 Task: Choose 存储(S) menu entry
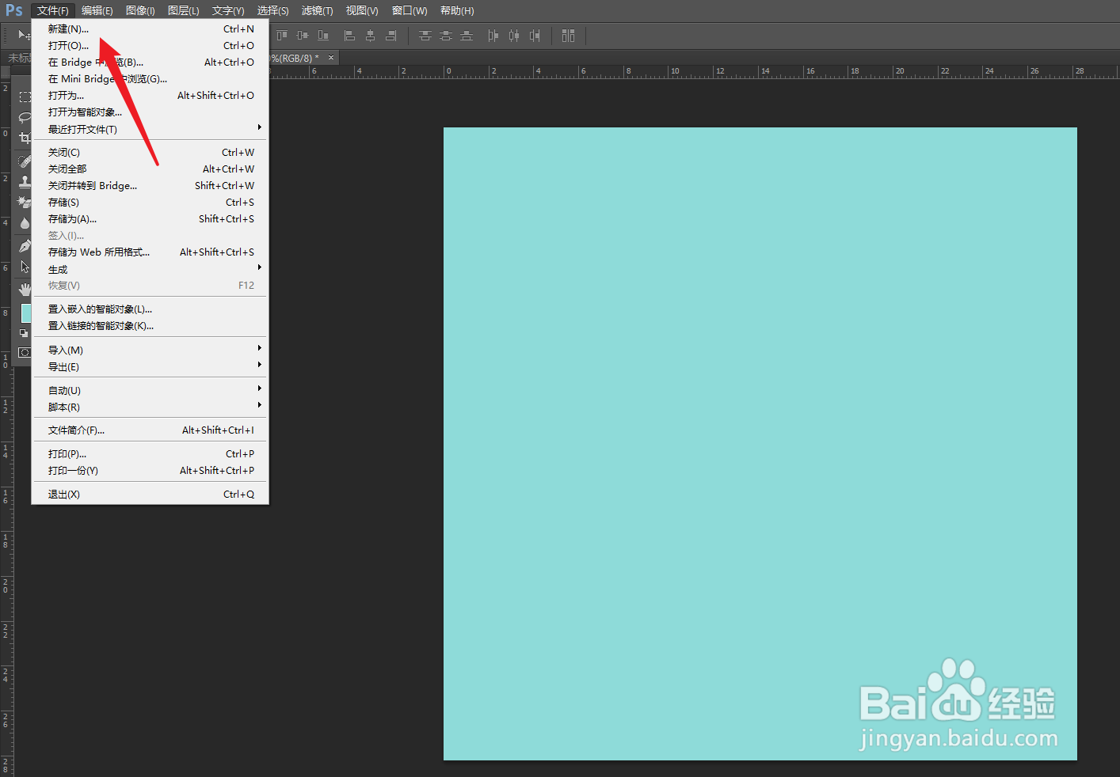pos(150,202)
